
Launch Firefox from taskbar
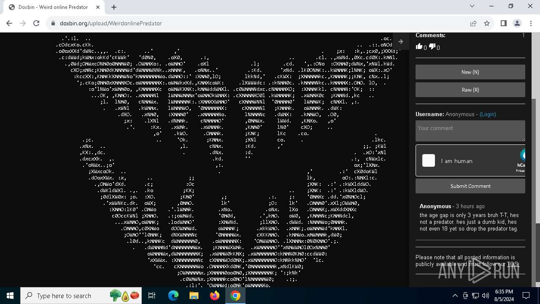[214, 296]
